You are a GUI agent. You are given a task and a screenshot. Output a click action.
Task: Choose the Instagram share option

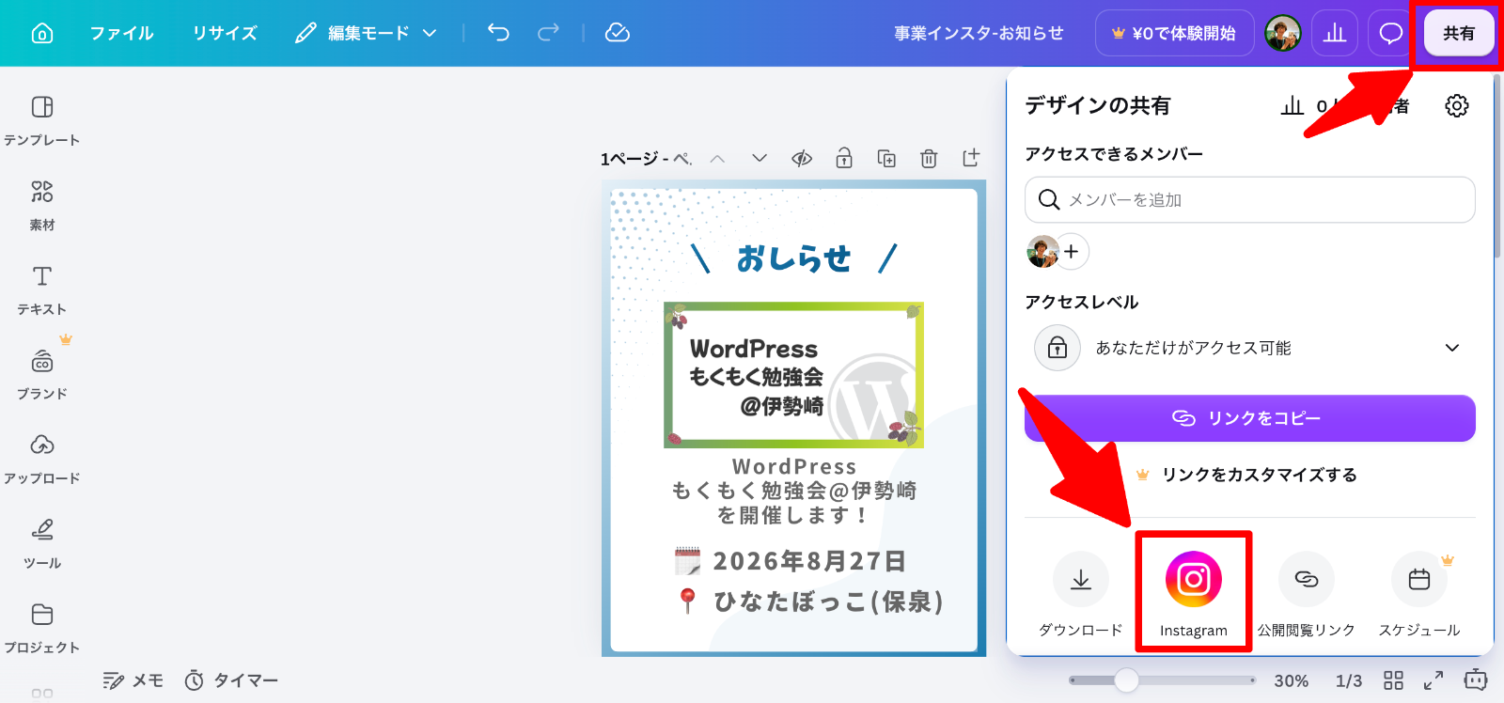click(1194, 594)
